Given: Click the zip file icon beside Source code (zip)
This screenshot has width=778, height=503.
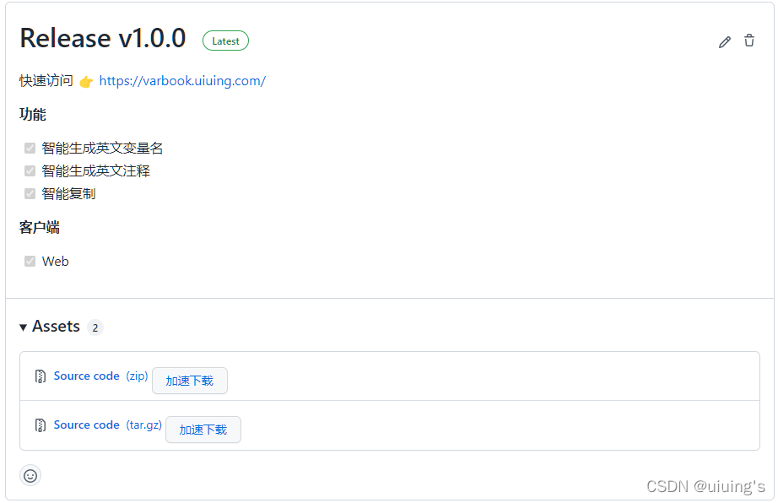Looking at the screenshot, I should [40, 376].
